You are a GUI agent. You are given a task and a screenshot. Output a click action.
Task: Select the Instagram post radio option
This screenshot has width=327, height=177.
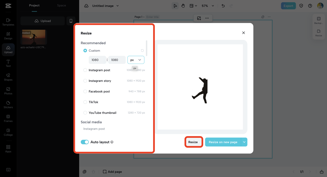(85, 70)
